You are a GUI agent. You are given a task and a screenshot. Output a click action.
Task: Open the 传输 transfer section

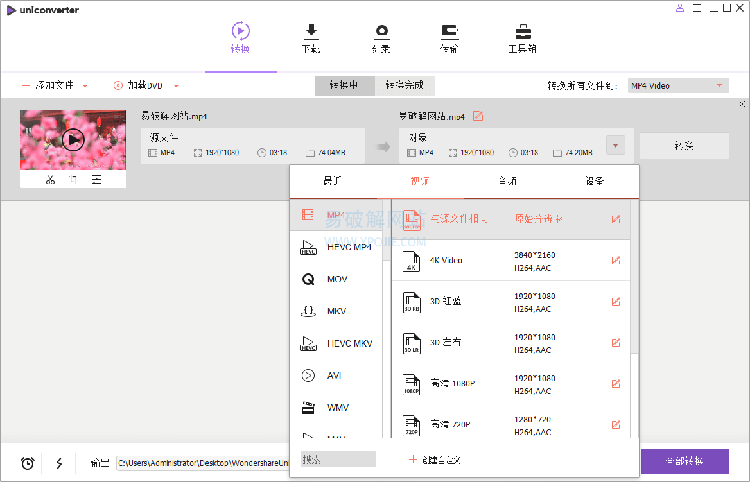[x=449, y=38]
